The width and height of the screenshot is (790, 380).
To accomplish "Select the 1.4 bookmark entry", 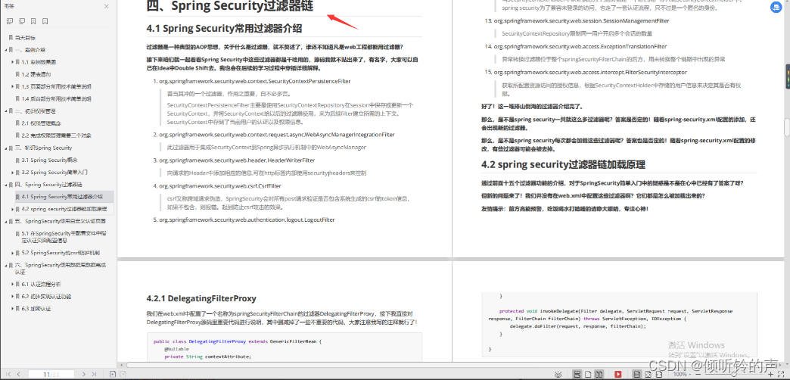I will (56, 98).
